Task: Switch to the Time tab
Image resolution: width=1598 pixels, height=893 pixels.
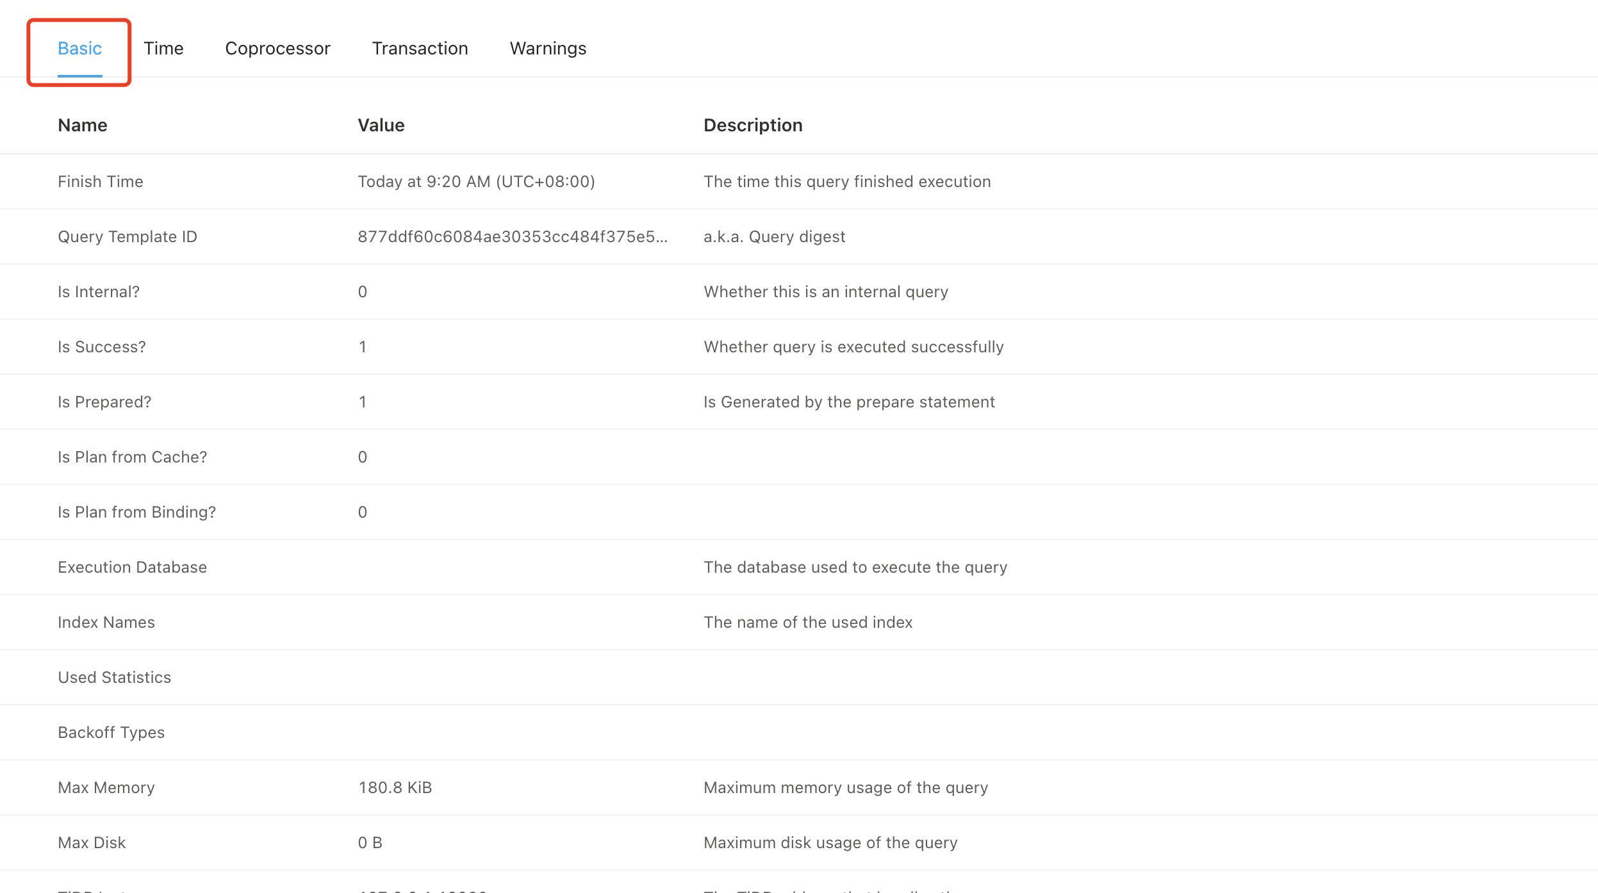Action: pos(163,48)
